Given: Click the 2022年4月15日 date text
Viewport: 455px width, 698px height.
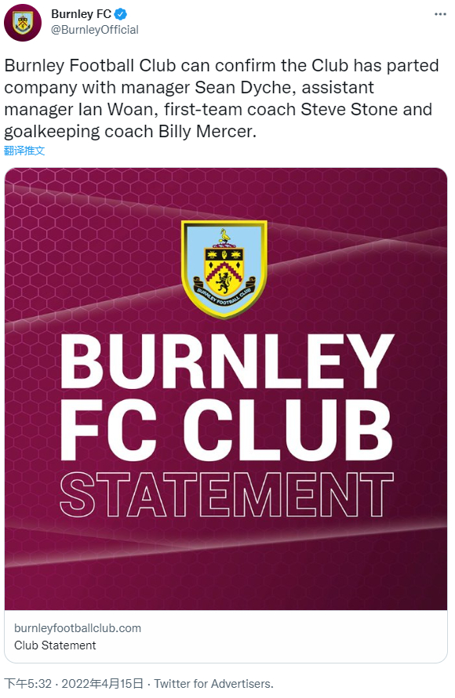Looking at the screenshot, I should (103, 684).
